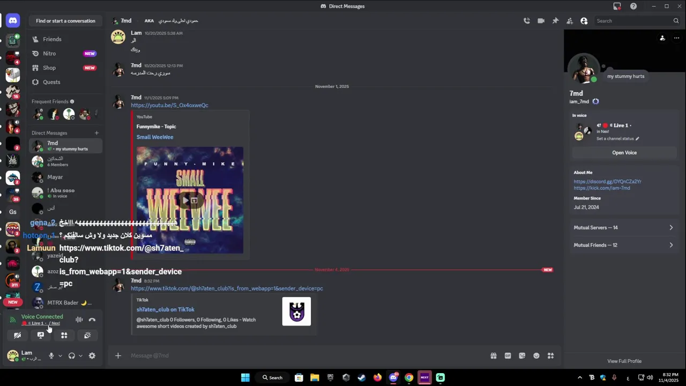This screenshot has height=386, width=686.
Task: Click sh7aten_club on TikTok embed title
Action: click(165, 309)
